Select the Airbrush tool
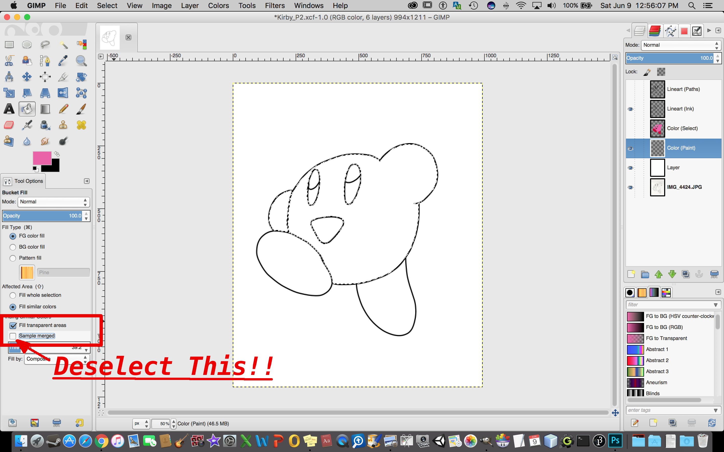Screen dimensions: 724x452 click(x=27, y=125)
